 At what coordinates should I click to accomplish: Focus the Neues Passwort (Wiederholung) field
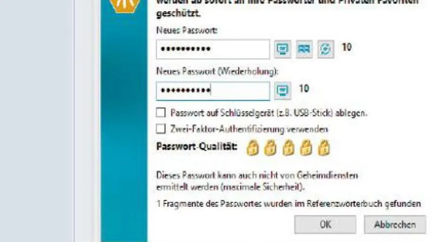(x=213, y=91)
